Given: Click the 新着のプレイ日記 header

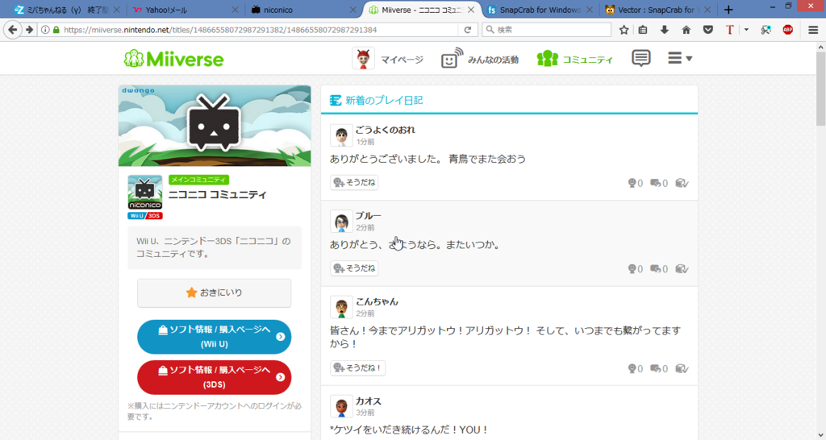Looking at the screenshot, I should 383,100.
